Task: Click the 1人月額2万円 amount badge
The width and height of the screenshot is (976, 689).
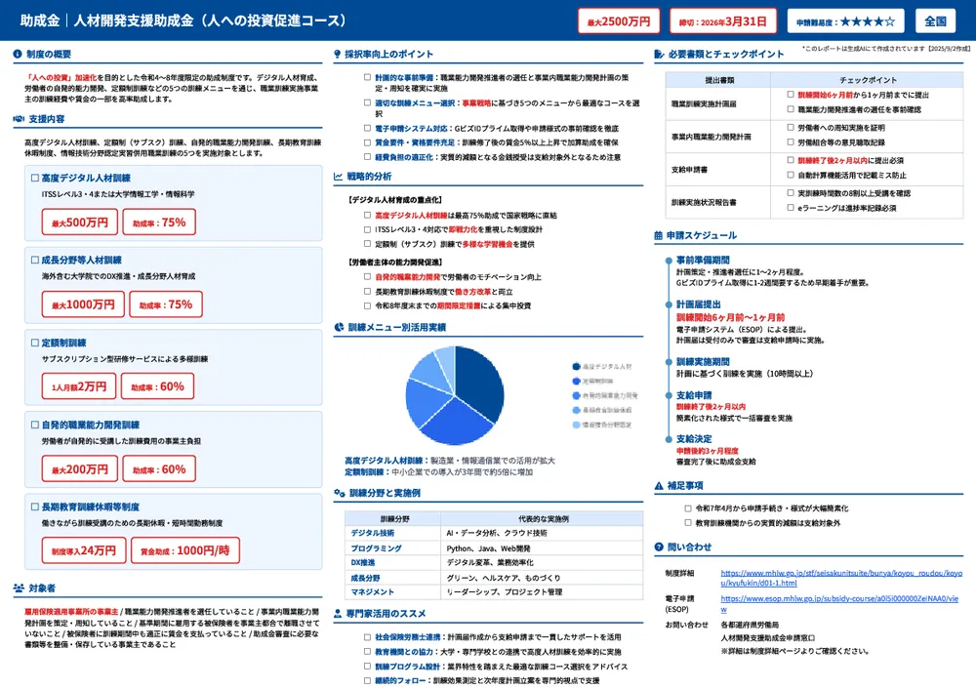Action: coord(79,386)
